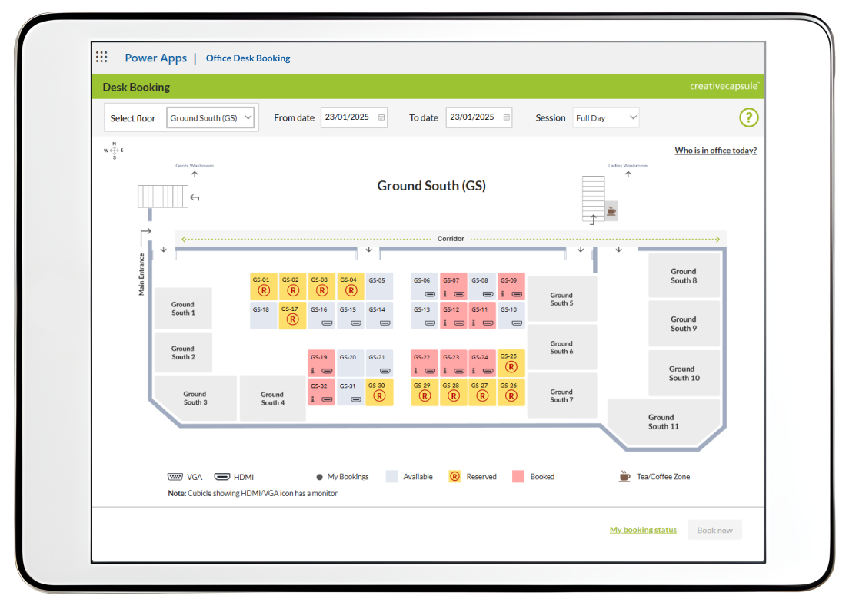Click My booking status link
This screenshot has width=849, height=599.
(x=643, y=529)
